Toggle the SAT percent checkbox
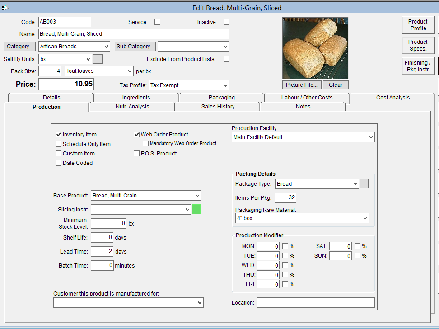 tap(357, 246)
